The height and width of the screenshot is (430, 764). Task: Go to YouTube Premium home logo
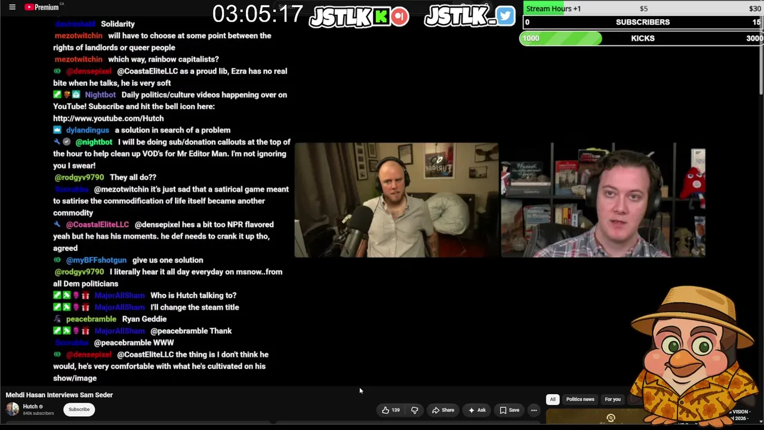43,7
